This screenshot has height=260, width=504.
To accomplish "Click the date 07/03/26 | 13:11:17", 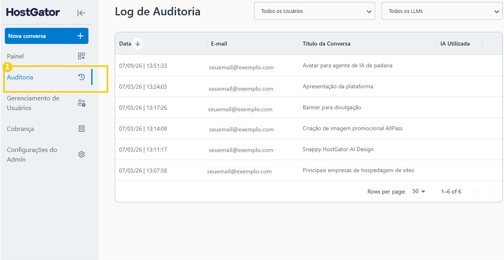I will (x=143, y=150).
